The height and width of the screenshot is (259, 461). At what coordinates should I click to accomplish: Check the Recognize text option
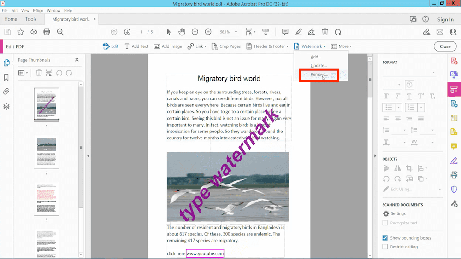click(385, 223)
